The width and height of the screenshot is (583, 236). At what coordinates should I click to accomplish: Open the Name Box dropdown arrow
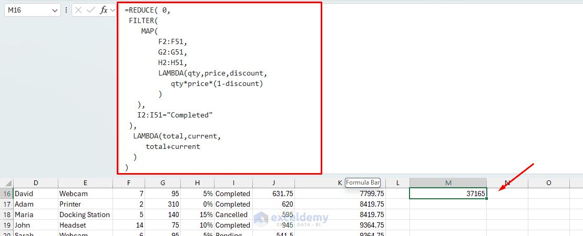point(55,10)
